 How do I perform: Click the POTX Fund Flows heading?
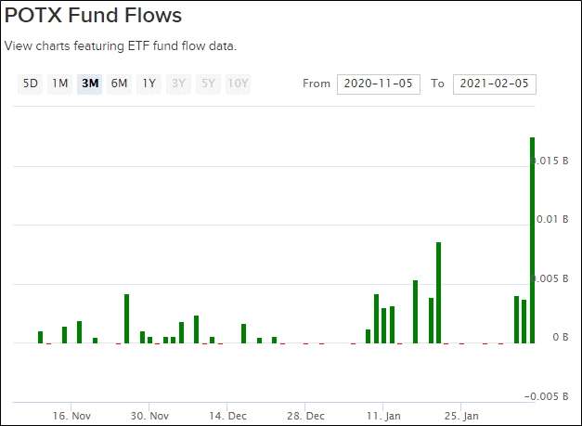(x=93, y=16)
